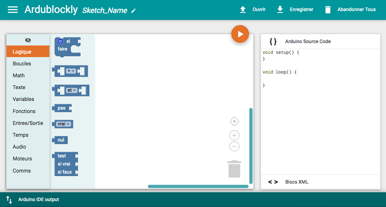Center the workspace with the crosshair icon
This screenshot has width=386, height=207.
point(234,122)
